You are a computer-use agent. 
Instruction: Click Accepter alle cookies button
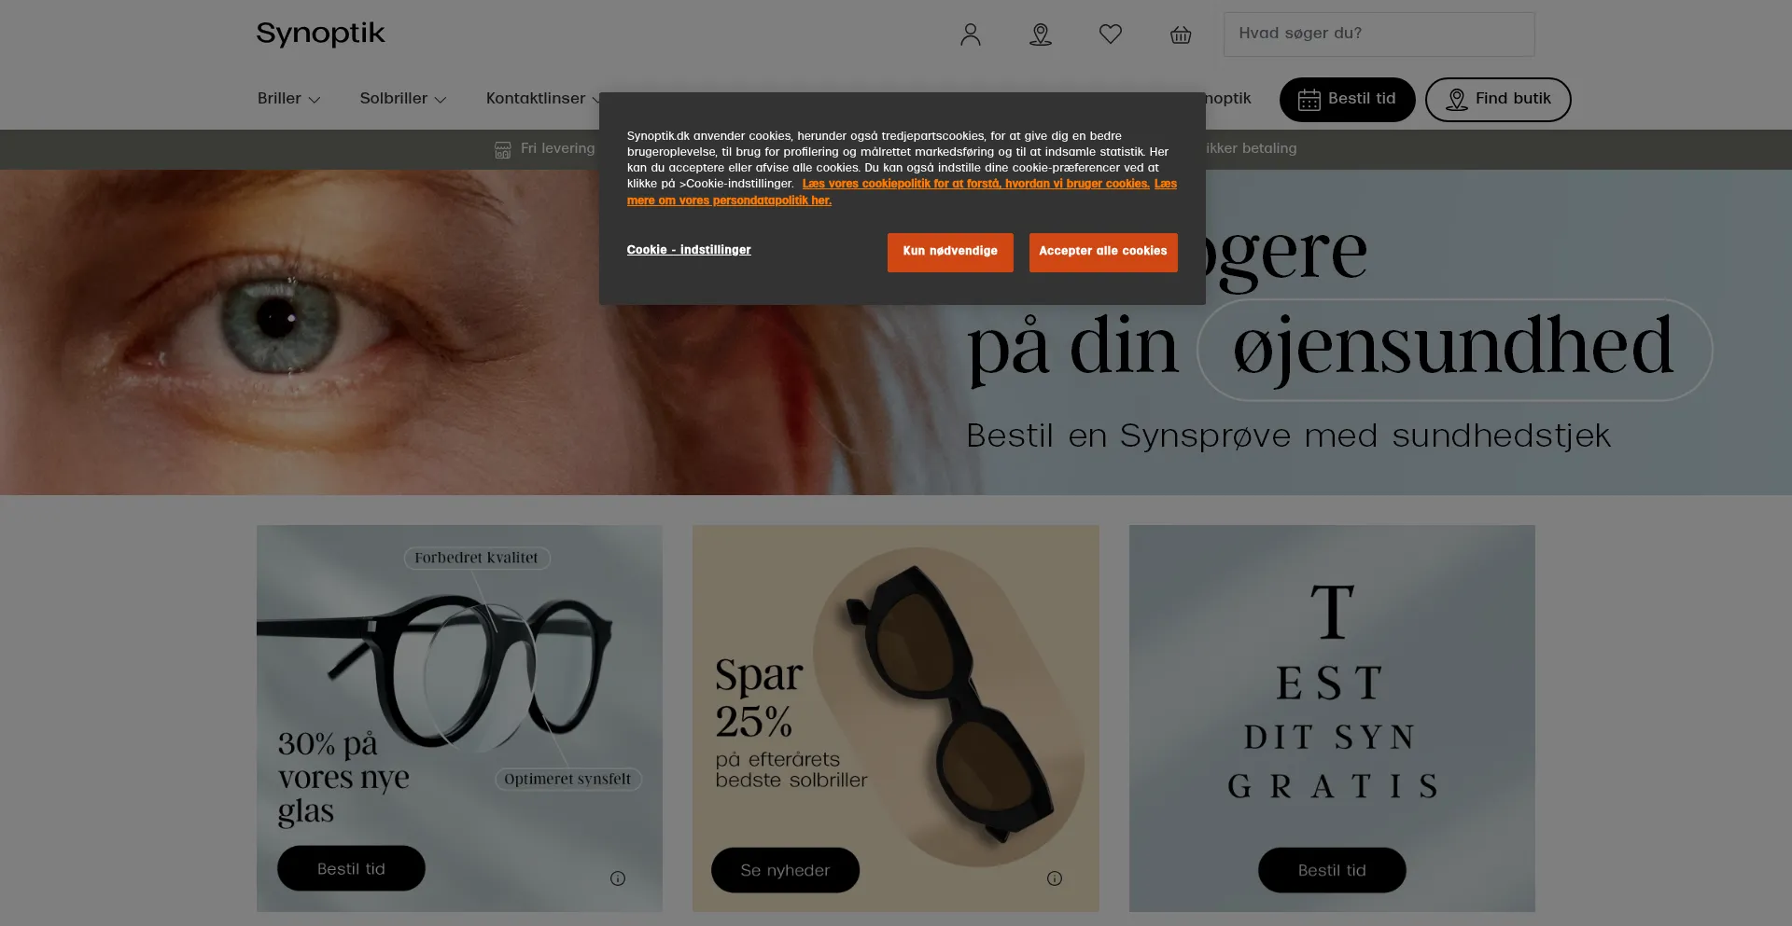click(x=1102, y=252)
